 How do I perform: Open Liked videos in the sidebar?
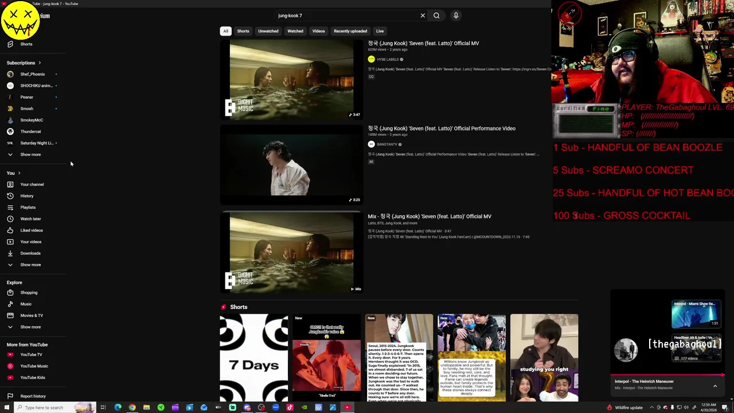32,230
